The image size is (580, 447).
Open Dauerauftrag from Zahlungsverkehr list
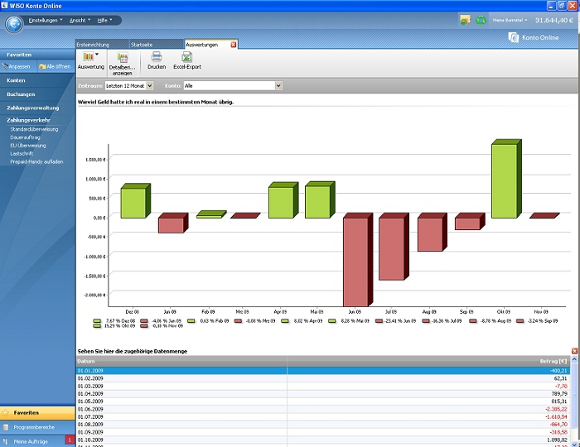pos(27,137)
